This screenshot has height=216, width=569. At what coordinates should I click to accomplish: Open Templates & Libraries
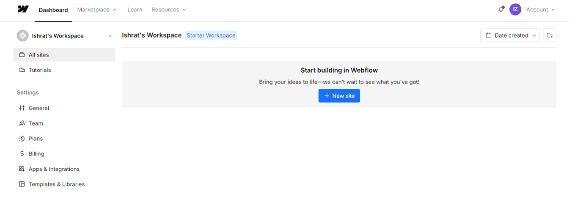64,184
